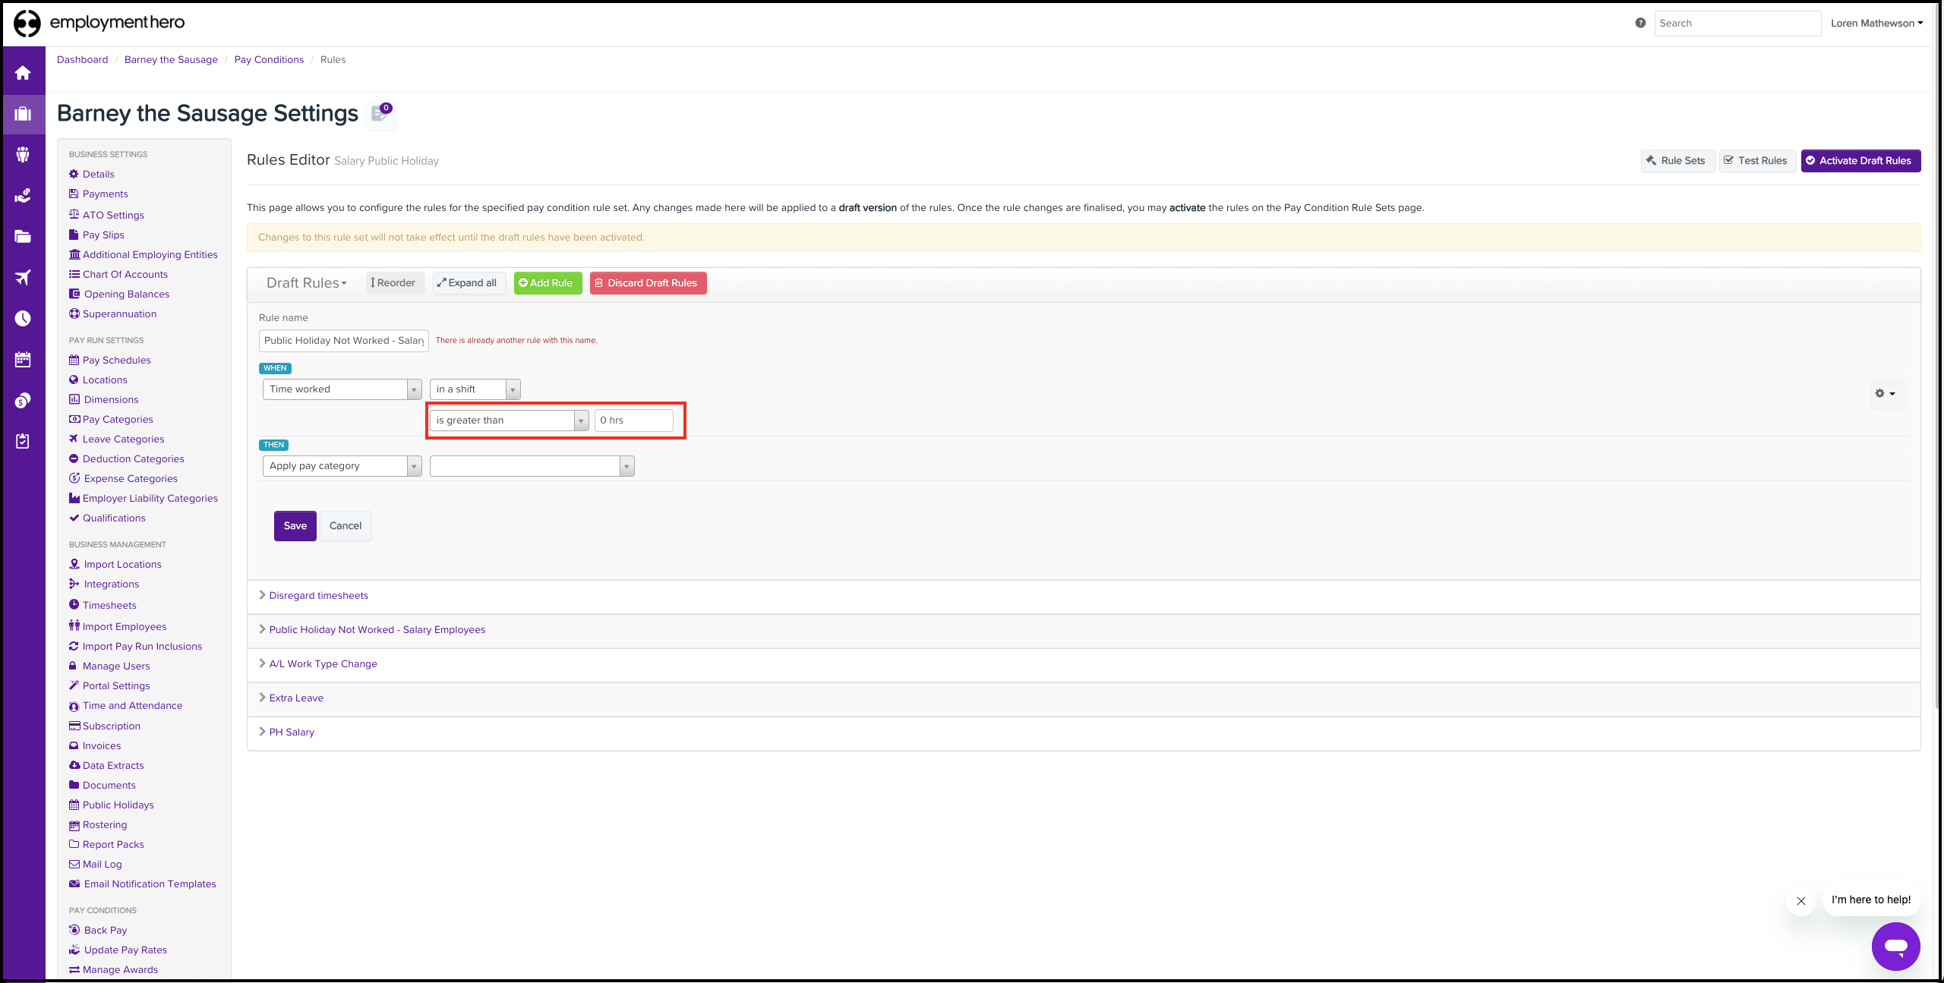The image size is (1944, 983).
Task: Open Loren Mathewson user menu
Action: coord(1876,23)
